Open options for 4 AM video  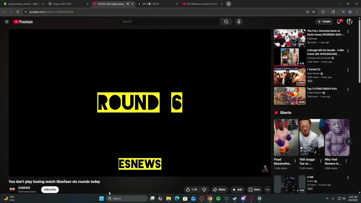pyautogui.click(x=348, y=178)
